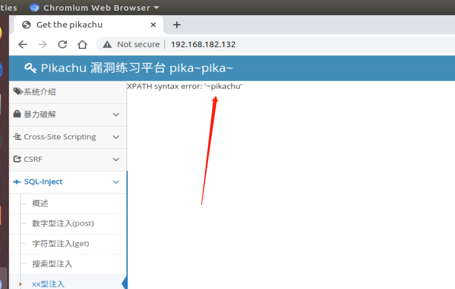Click the tag icon beside 系统介绍
Screen dimensions: 455x289
tap(18, 92)
